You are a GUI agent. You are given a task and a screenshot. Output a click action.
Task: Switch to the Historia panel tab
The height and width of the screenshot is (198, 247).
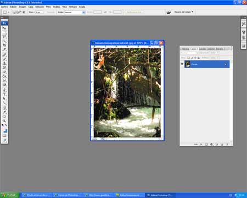pyautogui.click(x=185, y=49)
